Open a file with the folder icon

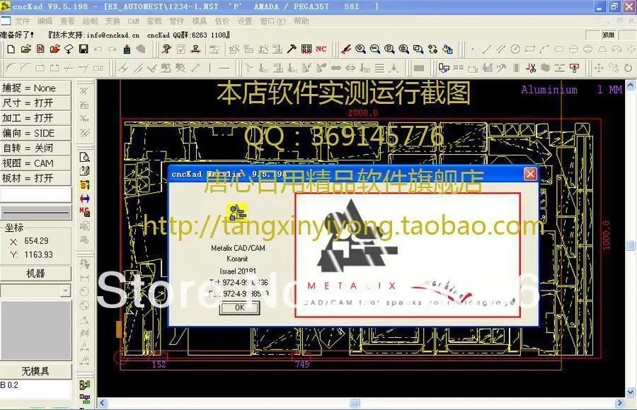click(x=26, y=49)
